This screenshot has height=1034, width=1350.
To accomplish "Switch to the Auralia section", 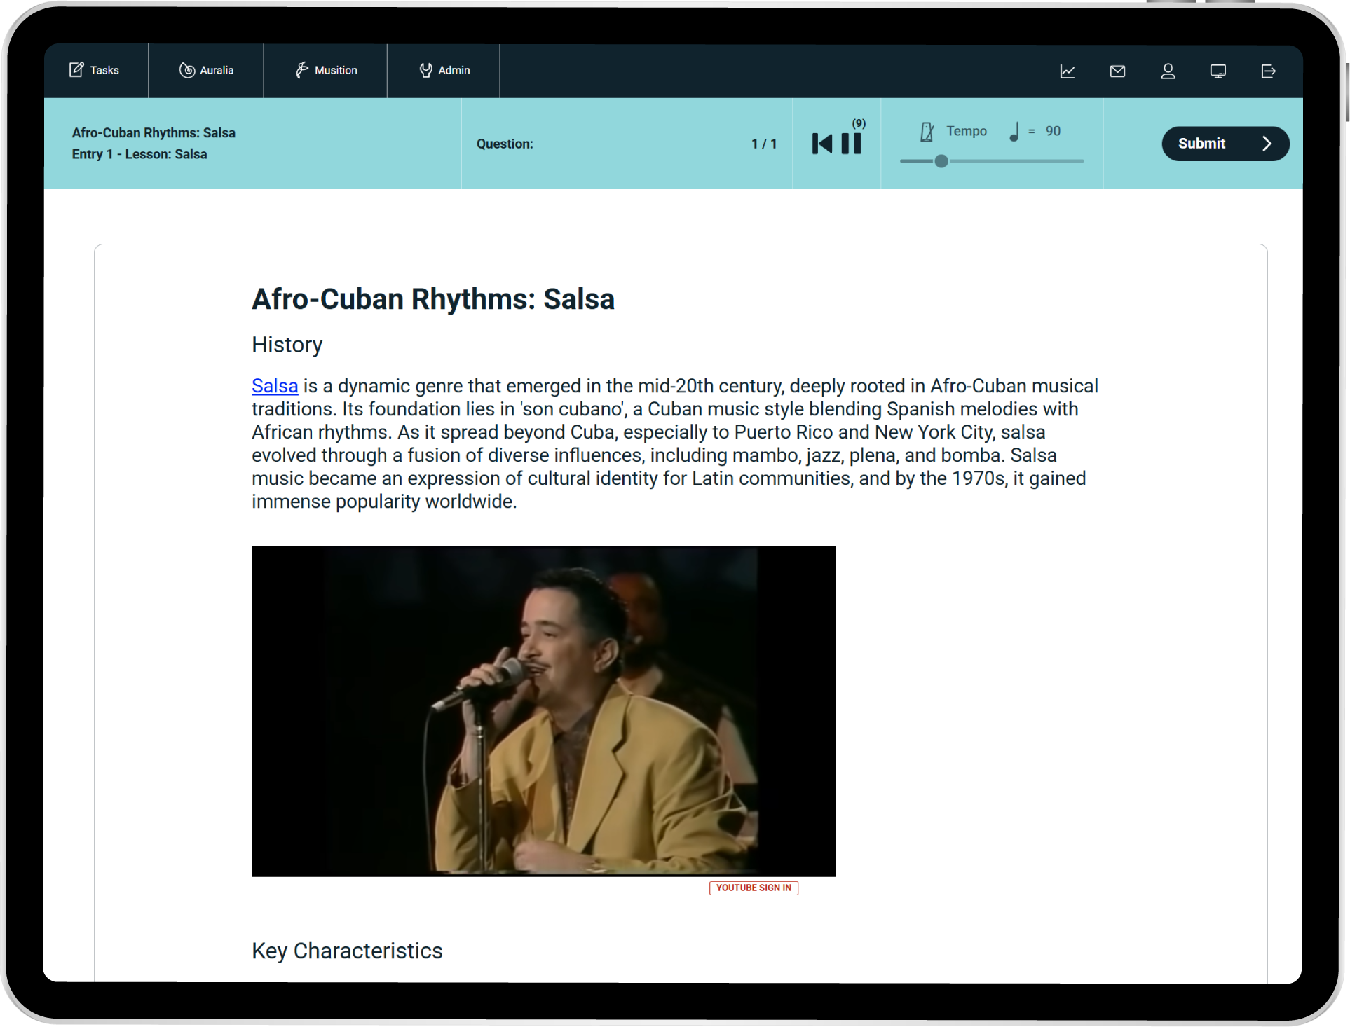I will point(206,71).
